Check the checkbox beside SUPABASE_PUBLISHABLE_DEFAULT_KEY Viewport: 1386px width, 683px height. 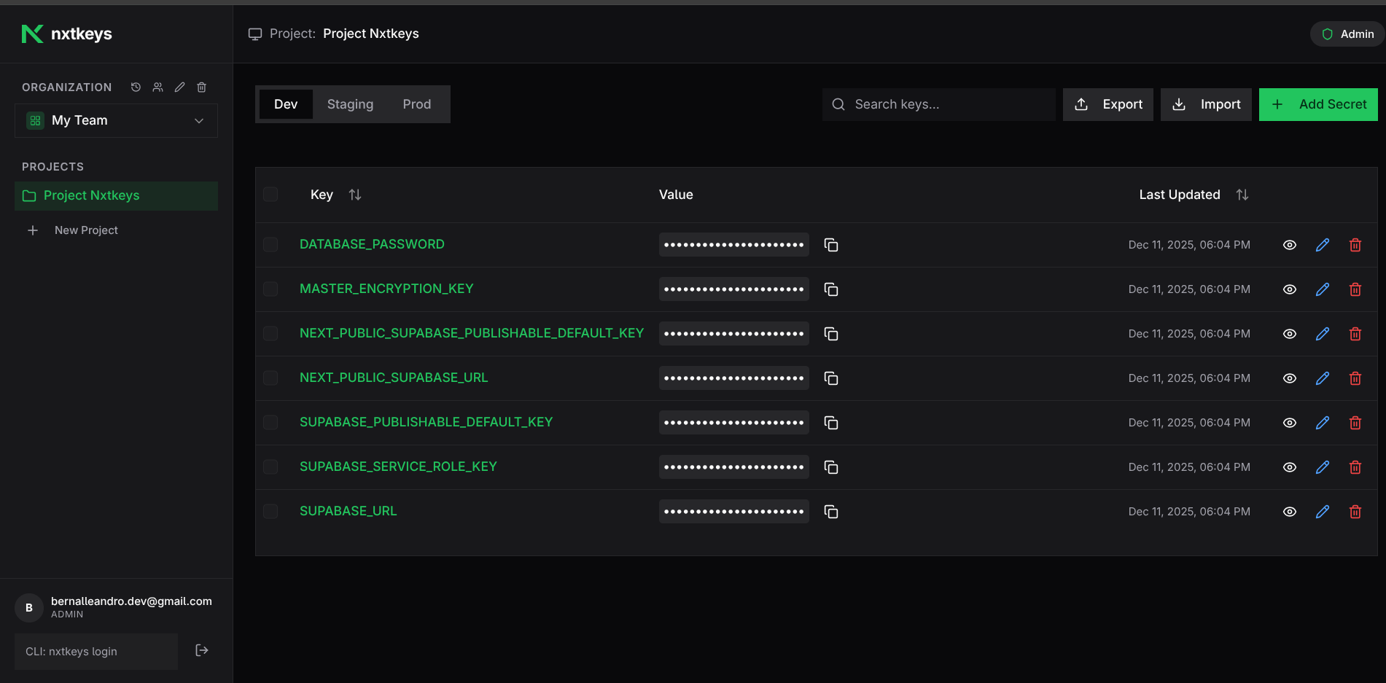270,422
